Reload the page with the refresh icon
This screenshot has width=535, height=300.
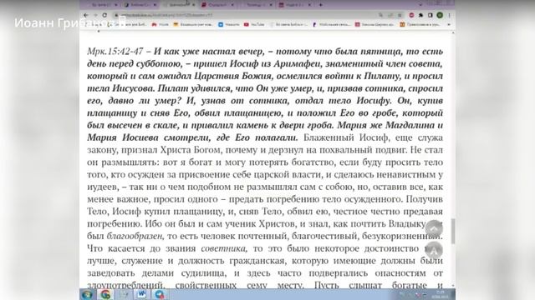coord(104,15)
